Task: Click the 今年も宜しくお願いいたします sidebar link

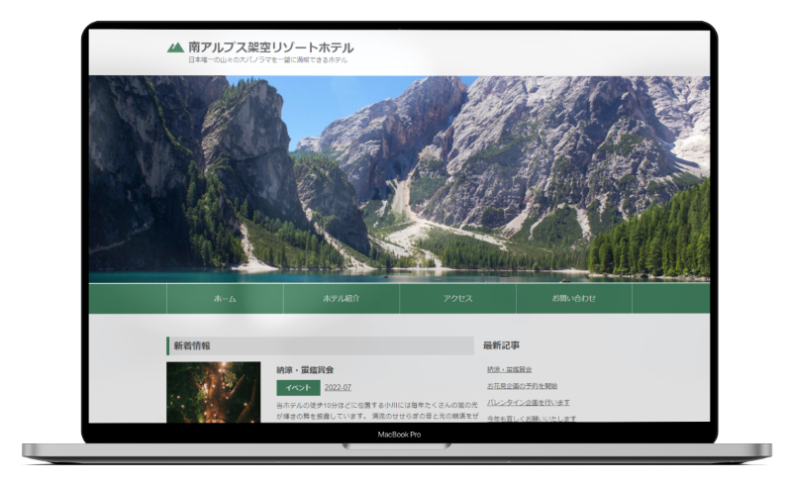Action: tap(530, 418)
